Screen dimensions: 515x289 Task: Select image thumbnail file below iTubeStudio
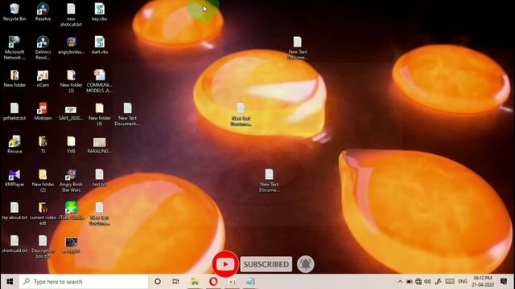click(71, 246)
